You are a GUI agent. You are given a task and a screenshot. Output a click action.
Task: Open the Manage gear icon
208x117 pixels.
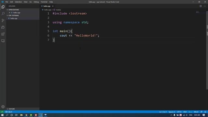(x=3, y=107)
